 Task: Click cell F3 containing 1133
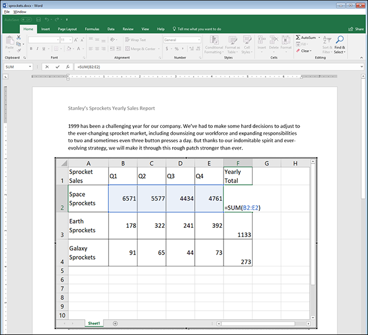(x=238, y=226)
